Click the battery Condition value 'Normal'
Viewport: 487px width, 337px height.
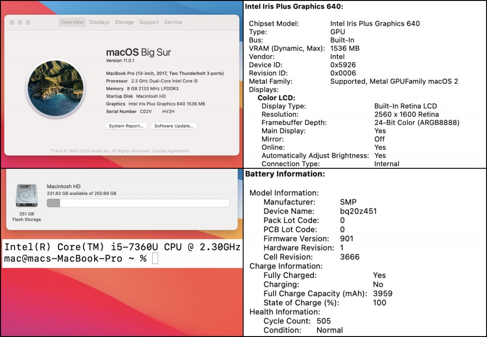(330, 330)
